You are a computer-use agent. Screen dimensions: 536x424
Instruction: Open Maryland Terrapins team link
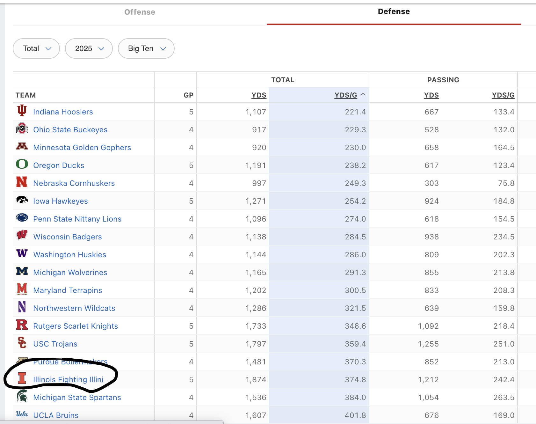coord(68,290)
